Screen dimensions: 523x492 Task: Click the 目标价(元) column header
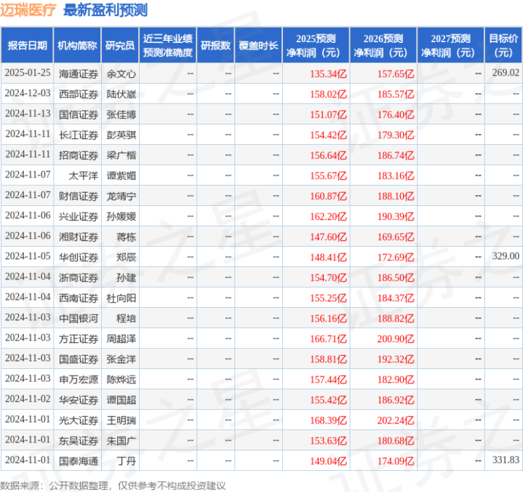503,45
